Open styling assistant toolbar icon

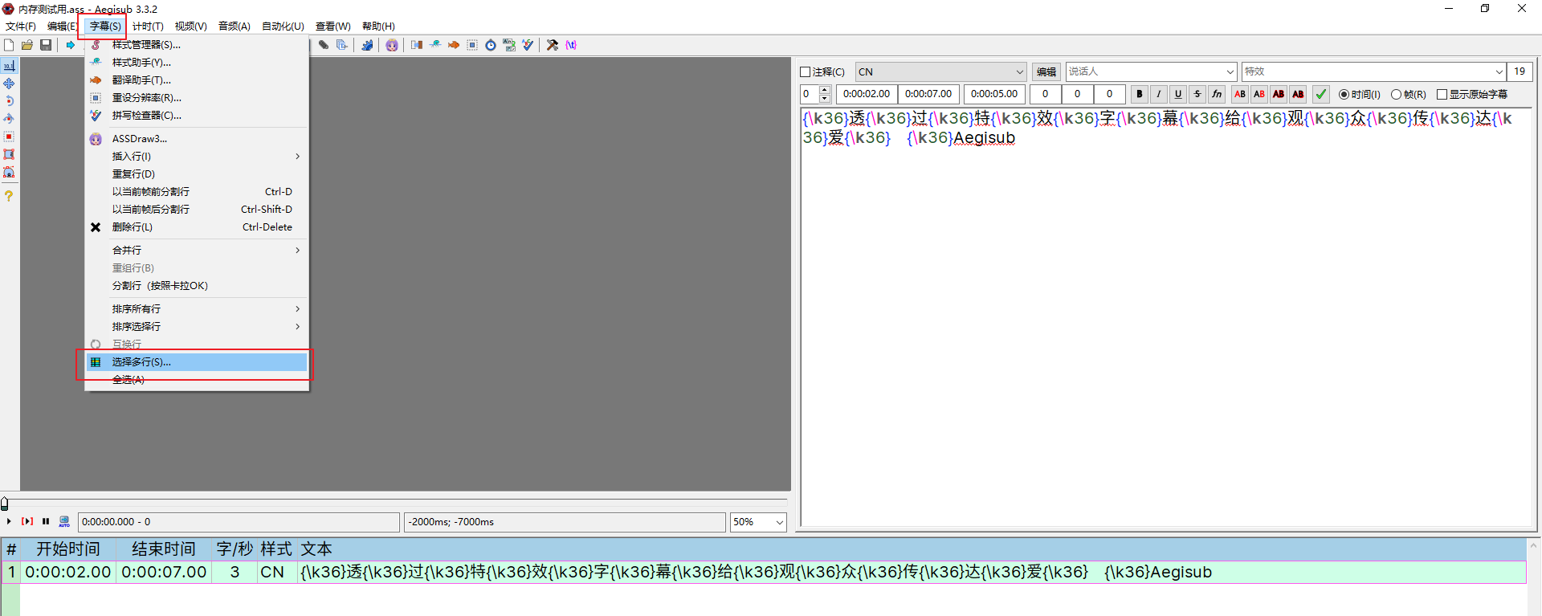[435, 45]
